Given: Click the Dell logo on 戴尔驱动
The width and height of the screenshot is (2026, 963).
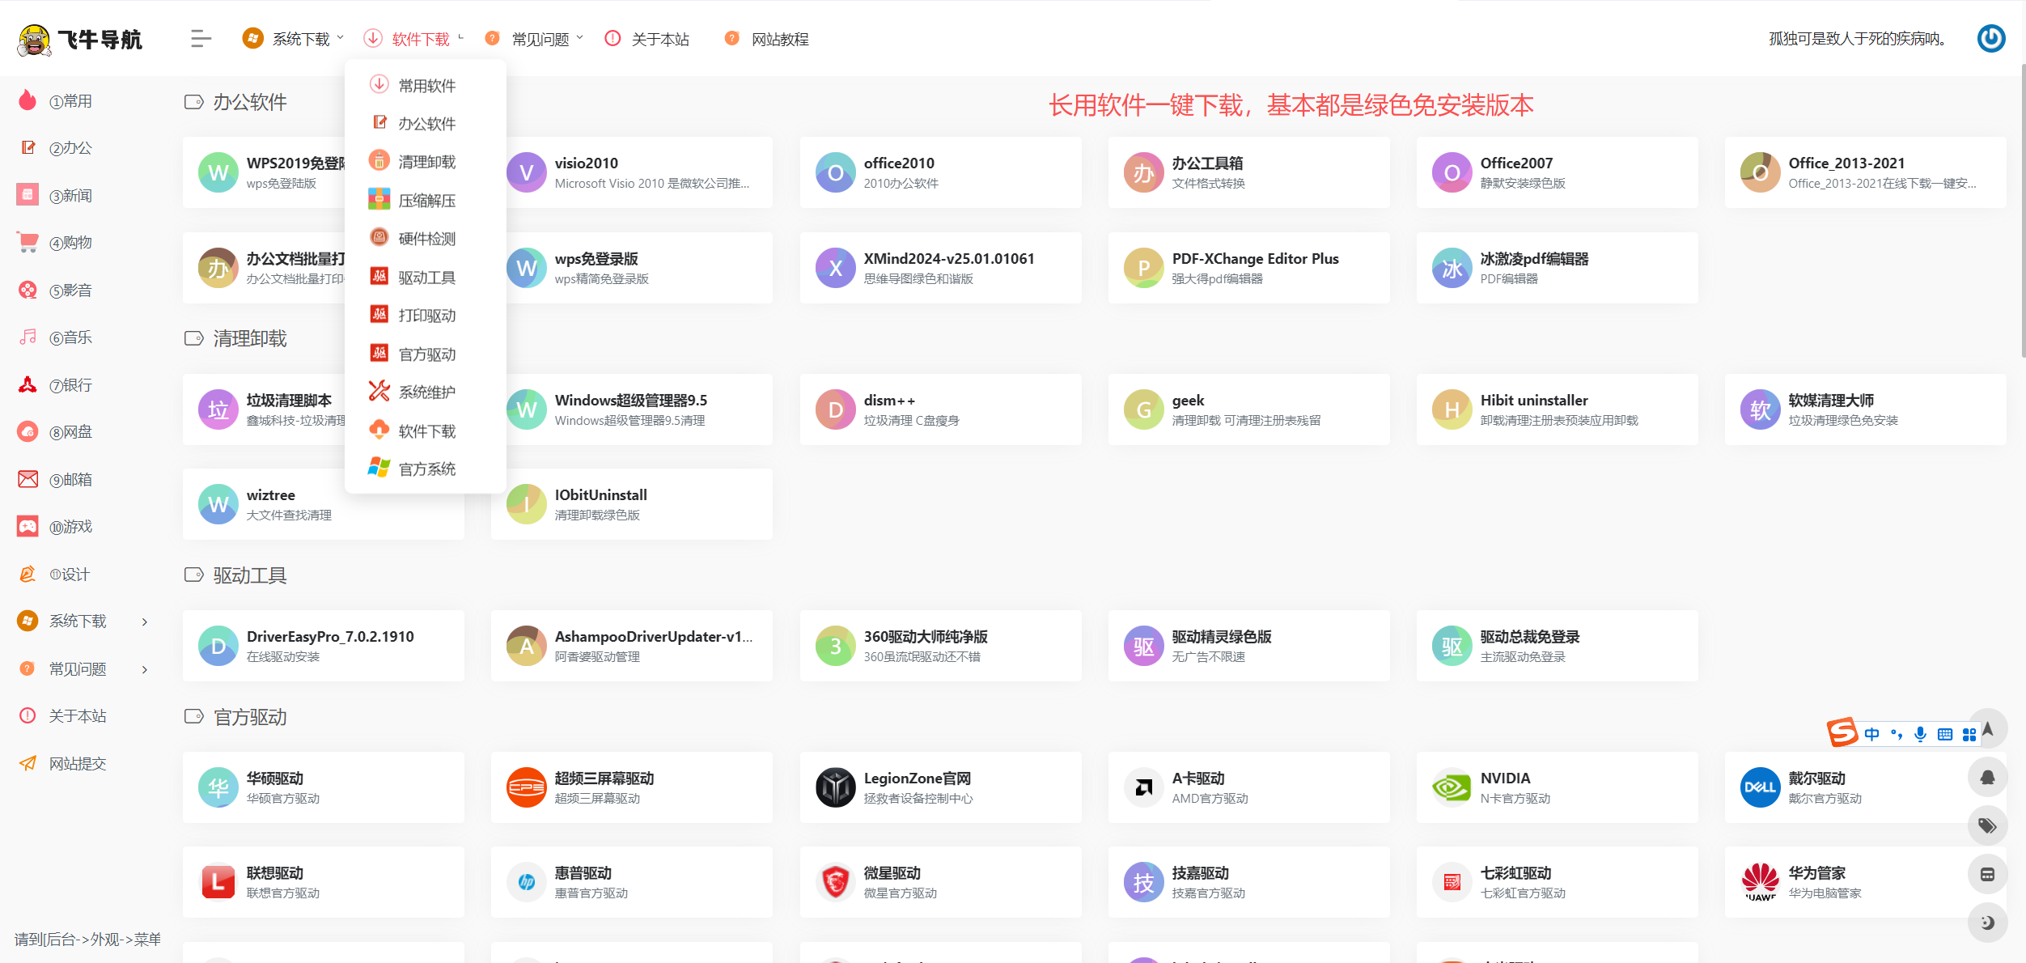Looking at the screenshot, I should pyautogui.click(x=1760, y=787).
